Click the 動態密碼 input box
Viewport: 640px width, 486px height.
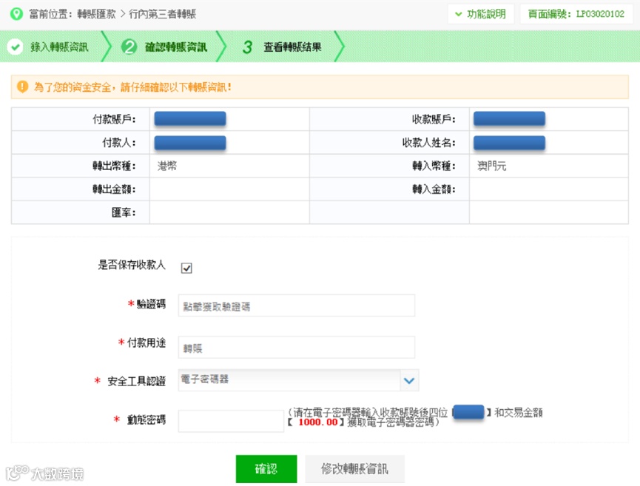pyautogui.click(x=231, y=421)
